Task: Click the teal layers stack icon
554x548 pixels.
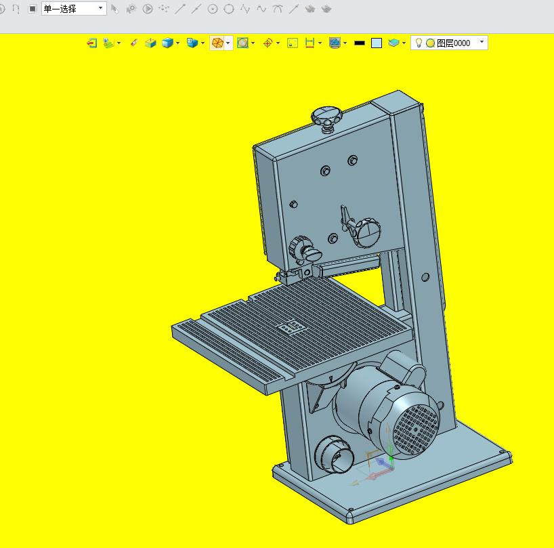Action: coord(393,43)
